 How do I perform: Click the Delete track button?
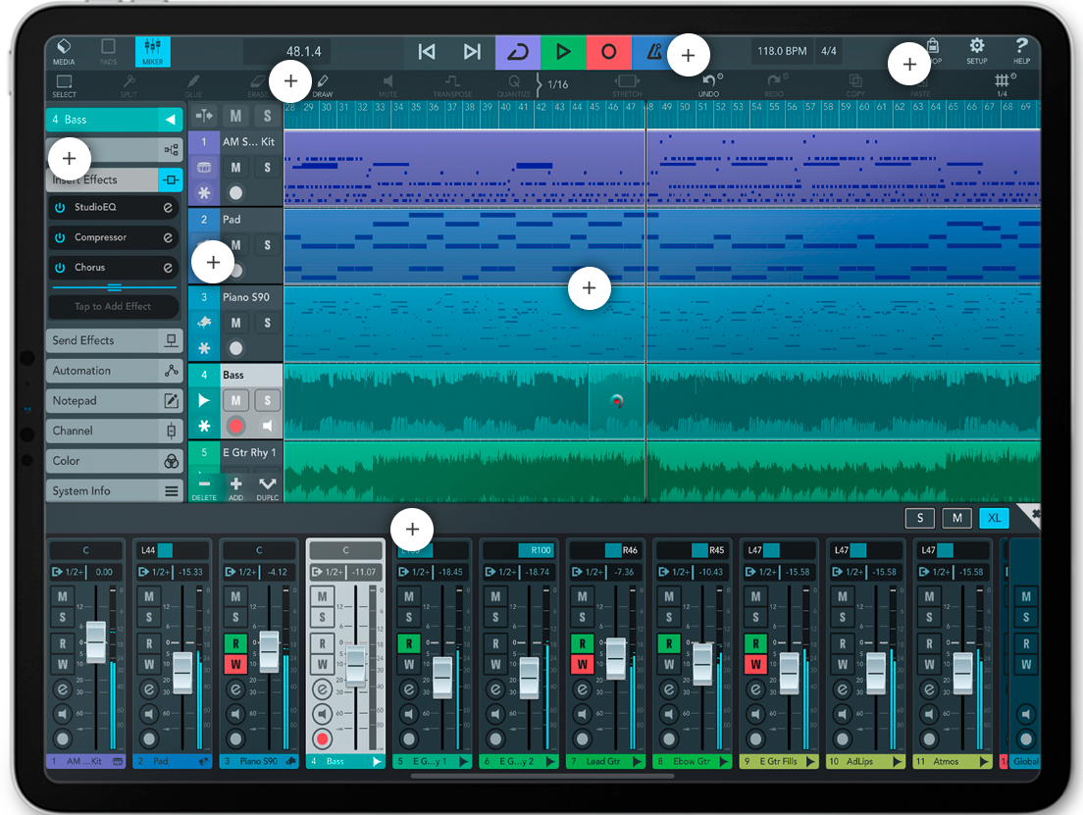pos(204,487)
